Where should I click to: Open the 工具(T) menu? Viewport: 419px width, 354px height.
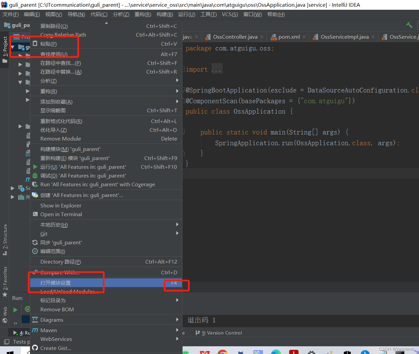click(208, 14)
